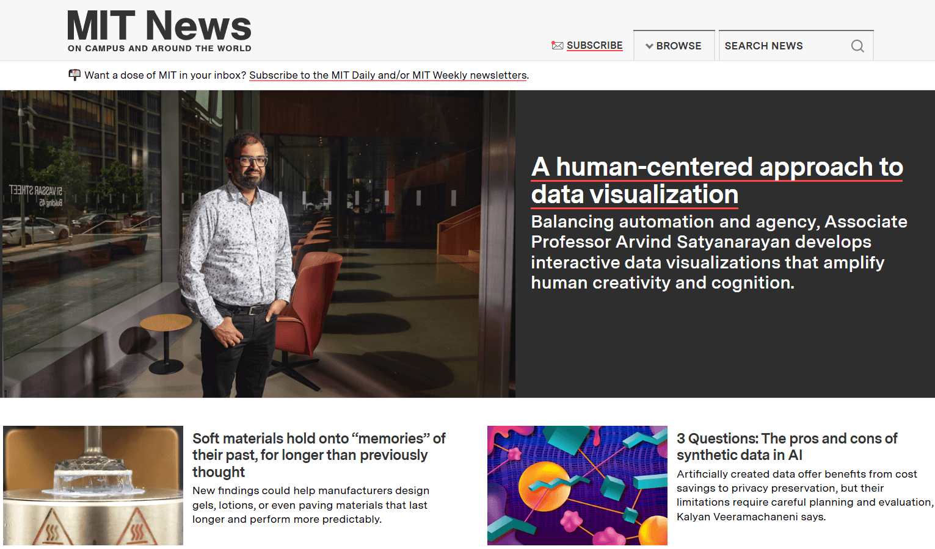Screen dimensions: 935x549
Task: Click 'Want a dose of MIT' banner text
Action: (x=165, y=76)
